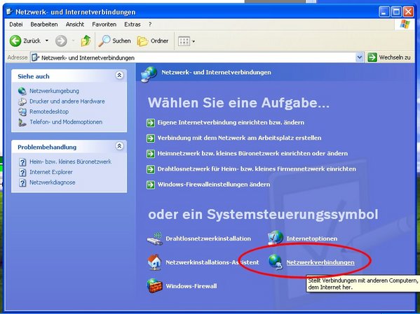Click the Drahtlosnetzwerkinstallation icon
The width and height of the screenshot is (420, 314).
tap(154, 238)
